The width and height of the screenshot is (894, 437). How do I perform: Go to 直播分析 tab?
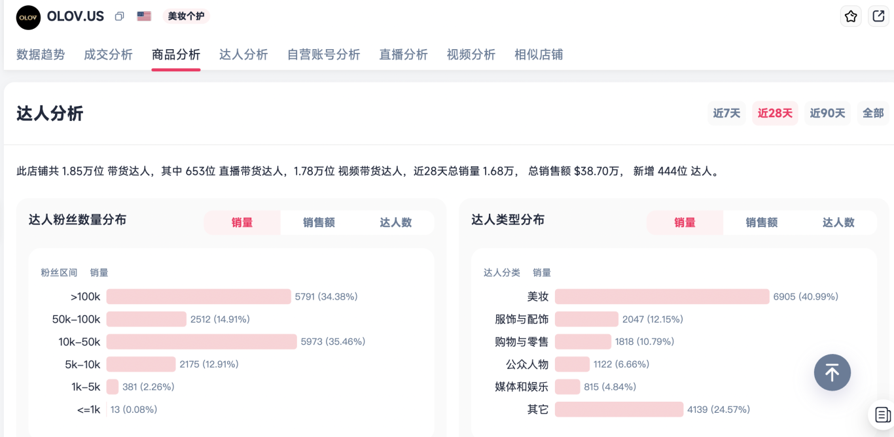[403, 54]
